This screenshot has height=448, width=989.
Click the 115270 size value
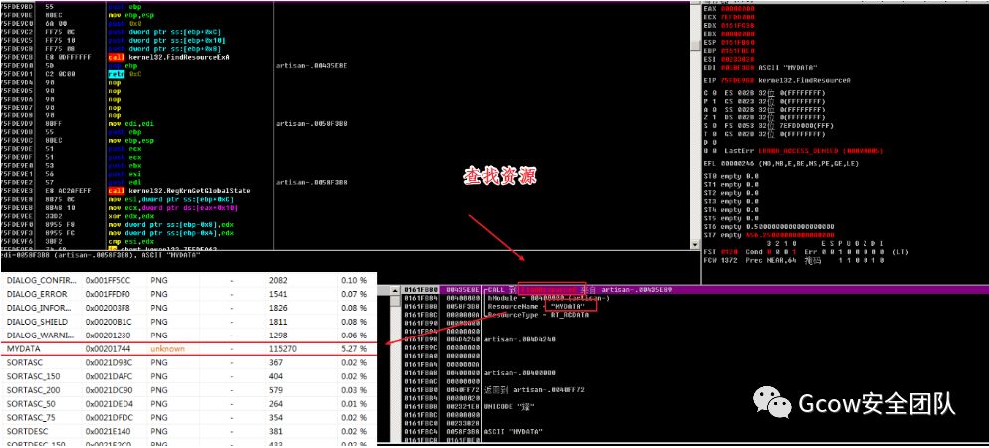(283, 348)
